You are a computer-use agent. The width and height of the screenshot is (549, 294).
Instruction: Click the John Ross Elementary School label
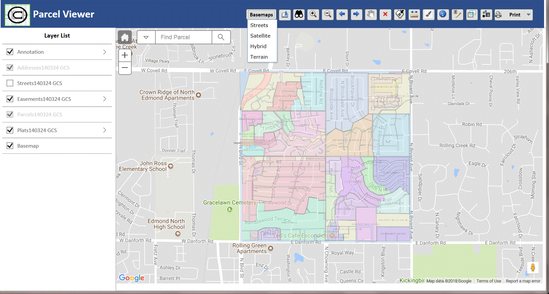[143, 166]
